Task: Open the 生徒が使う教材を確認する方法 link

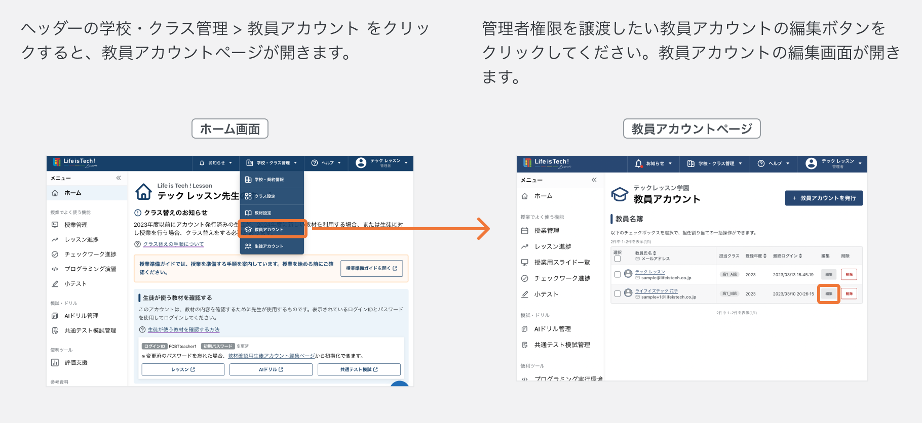Action: click(183, 329)
